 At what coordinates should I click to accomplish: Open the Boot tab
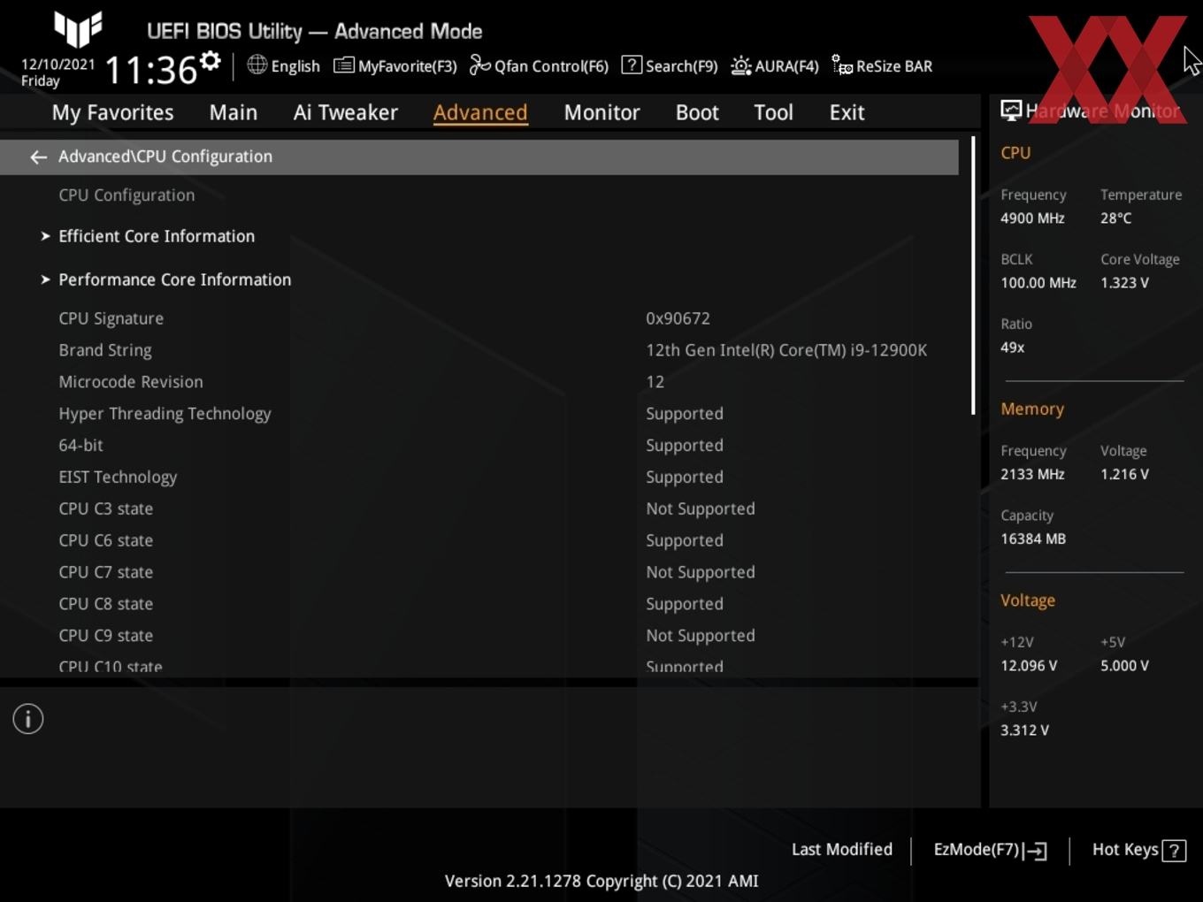click(x=697, y=112)
